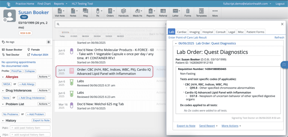The image size is (288, 137).
Task: Open the Send Report dropdown
Action: 208,126
